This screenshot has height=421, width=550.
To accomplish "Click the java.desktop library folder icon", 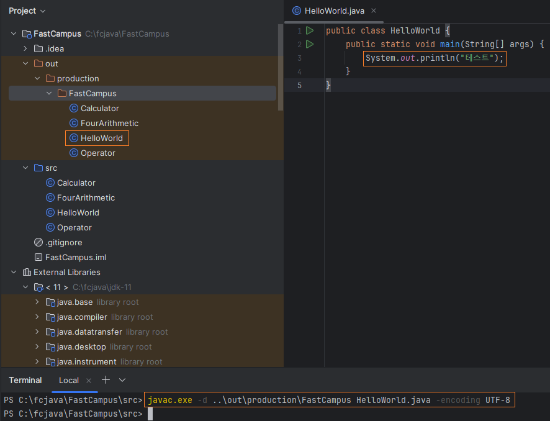I will (x=50, y=347).
